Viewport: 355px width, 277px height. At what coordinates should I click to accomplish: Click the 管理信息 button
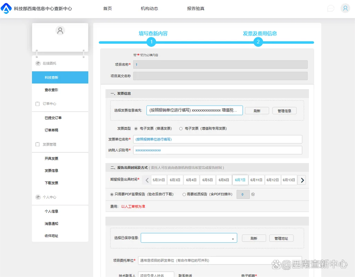click(284, 111)
